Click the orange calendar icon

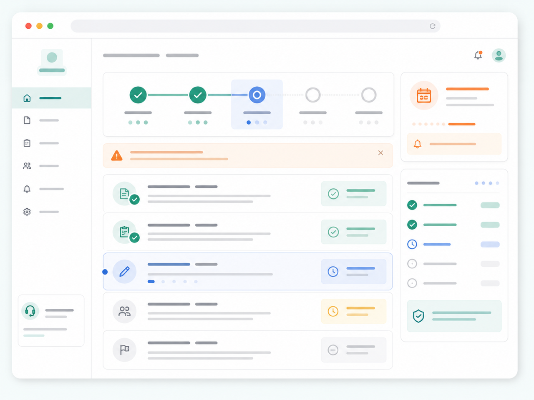[424, 96]
